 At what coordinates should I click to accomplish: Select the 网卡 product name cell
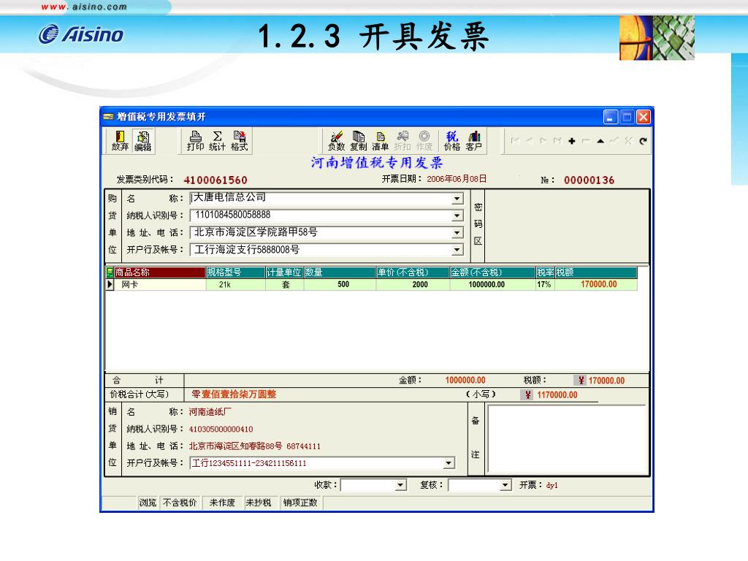(x=160, y=284)
